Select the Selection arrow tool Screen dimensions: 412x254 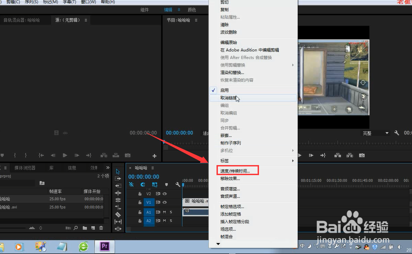click(118, 171)
